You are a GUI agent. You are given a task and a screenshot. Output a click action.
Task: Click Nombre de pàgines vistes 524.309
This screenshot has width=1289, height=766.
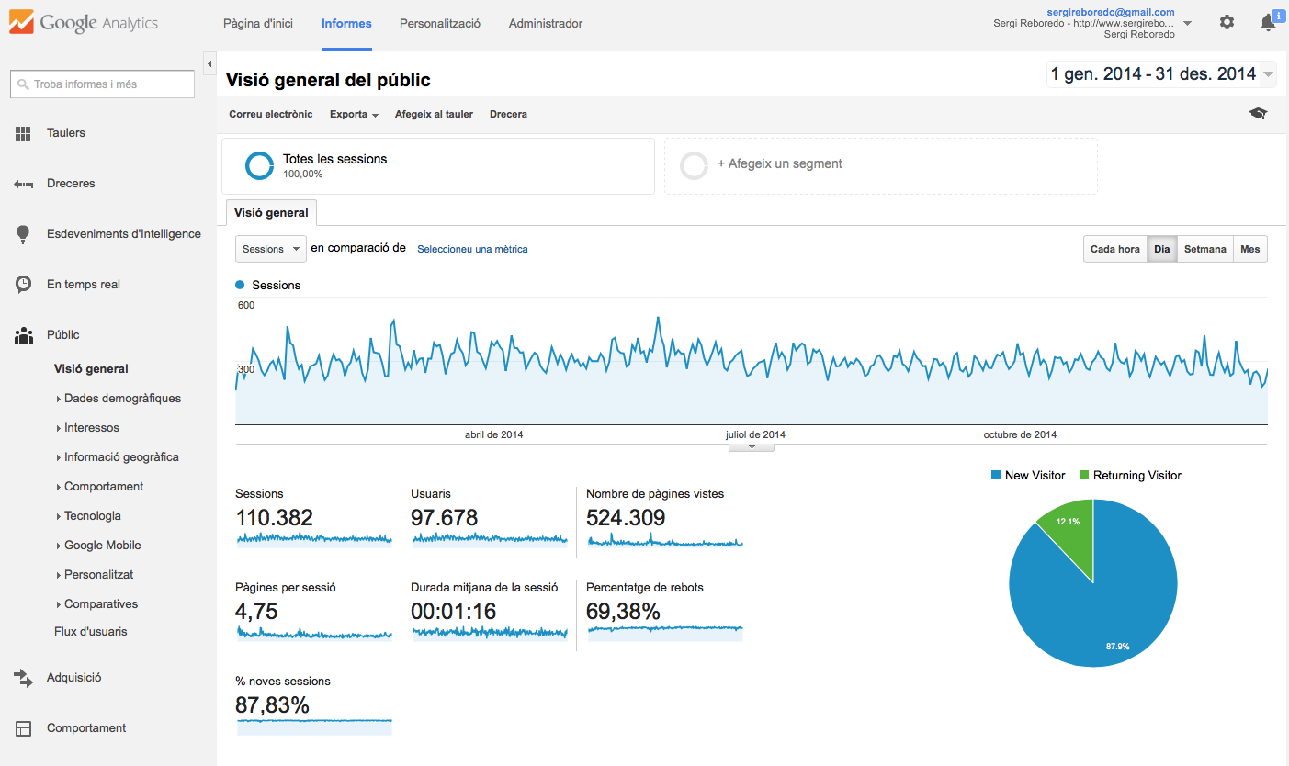tap(665, 519)
